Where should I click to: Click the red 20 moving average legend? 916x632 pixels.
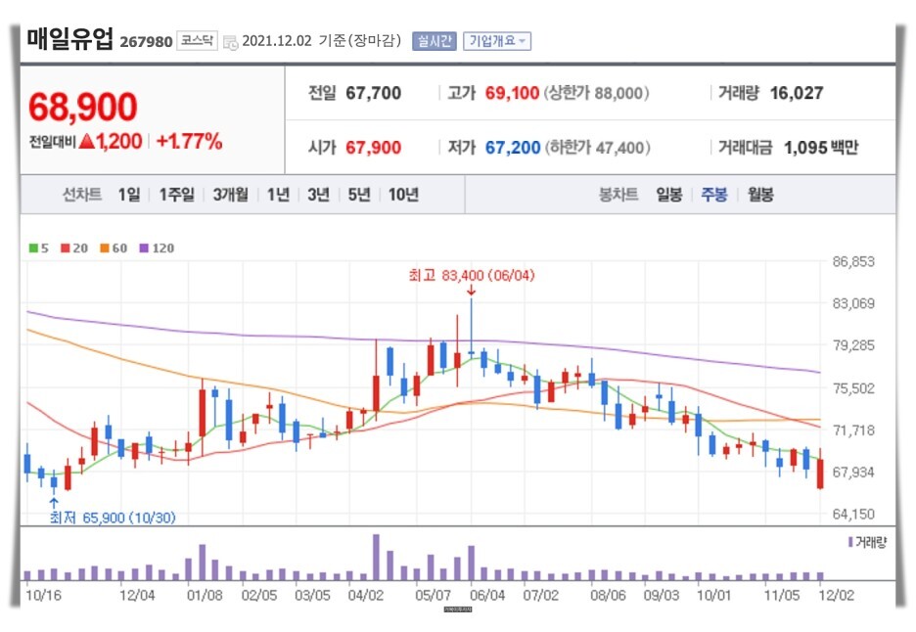[x=74, y=248]
